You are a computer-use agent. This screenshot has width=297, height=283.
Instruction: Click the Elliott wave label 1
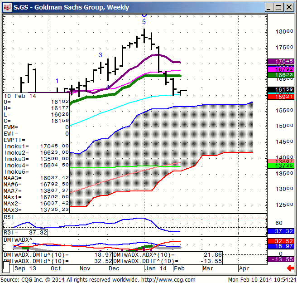point(57,81)
